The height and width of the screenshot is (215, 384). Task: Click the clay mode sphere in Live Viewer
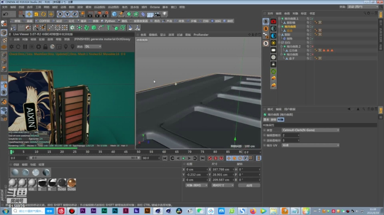52,46
